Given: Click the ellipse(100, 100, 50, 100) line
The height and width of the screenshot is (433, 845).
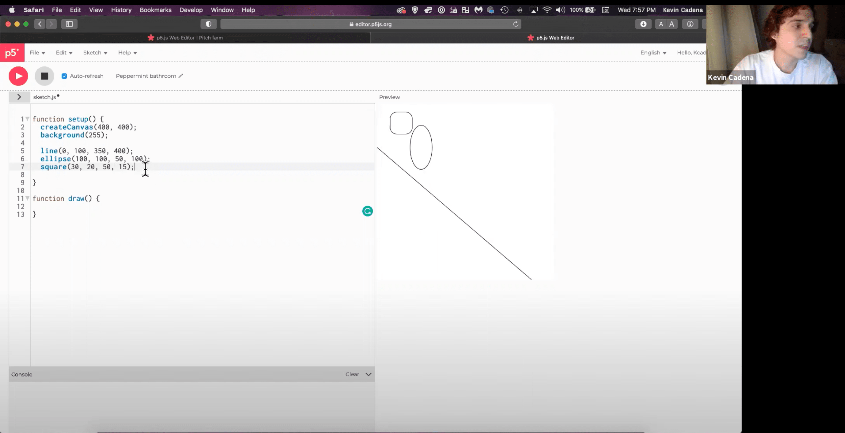Looking at the screenshot, I should (95, 159).
